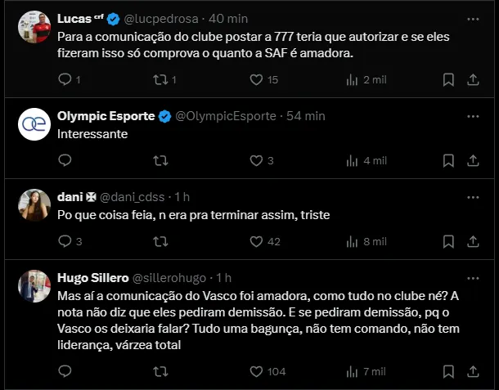Open Olympic Esporte profile name link

tap(106, 116)
